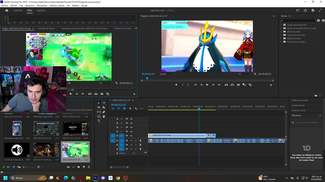Viewport: 325px width, 182px height.
Task: Select the Ripple Edit tool
Action: (x=99, y=107)
